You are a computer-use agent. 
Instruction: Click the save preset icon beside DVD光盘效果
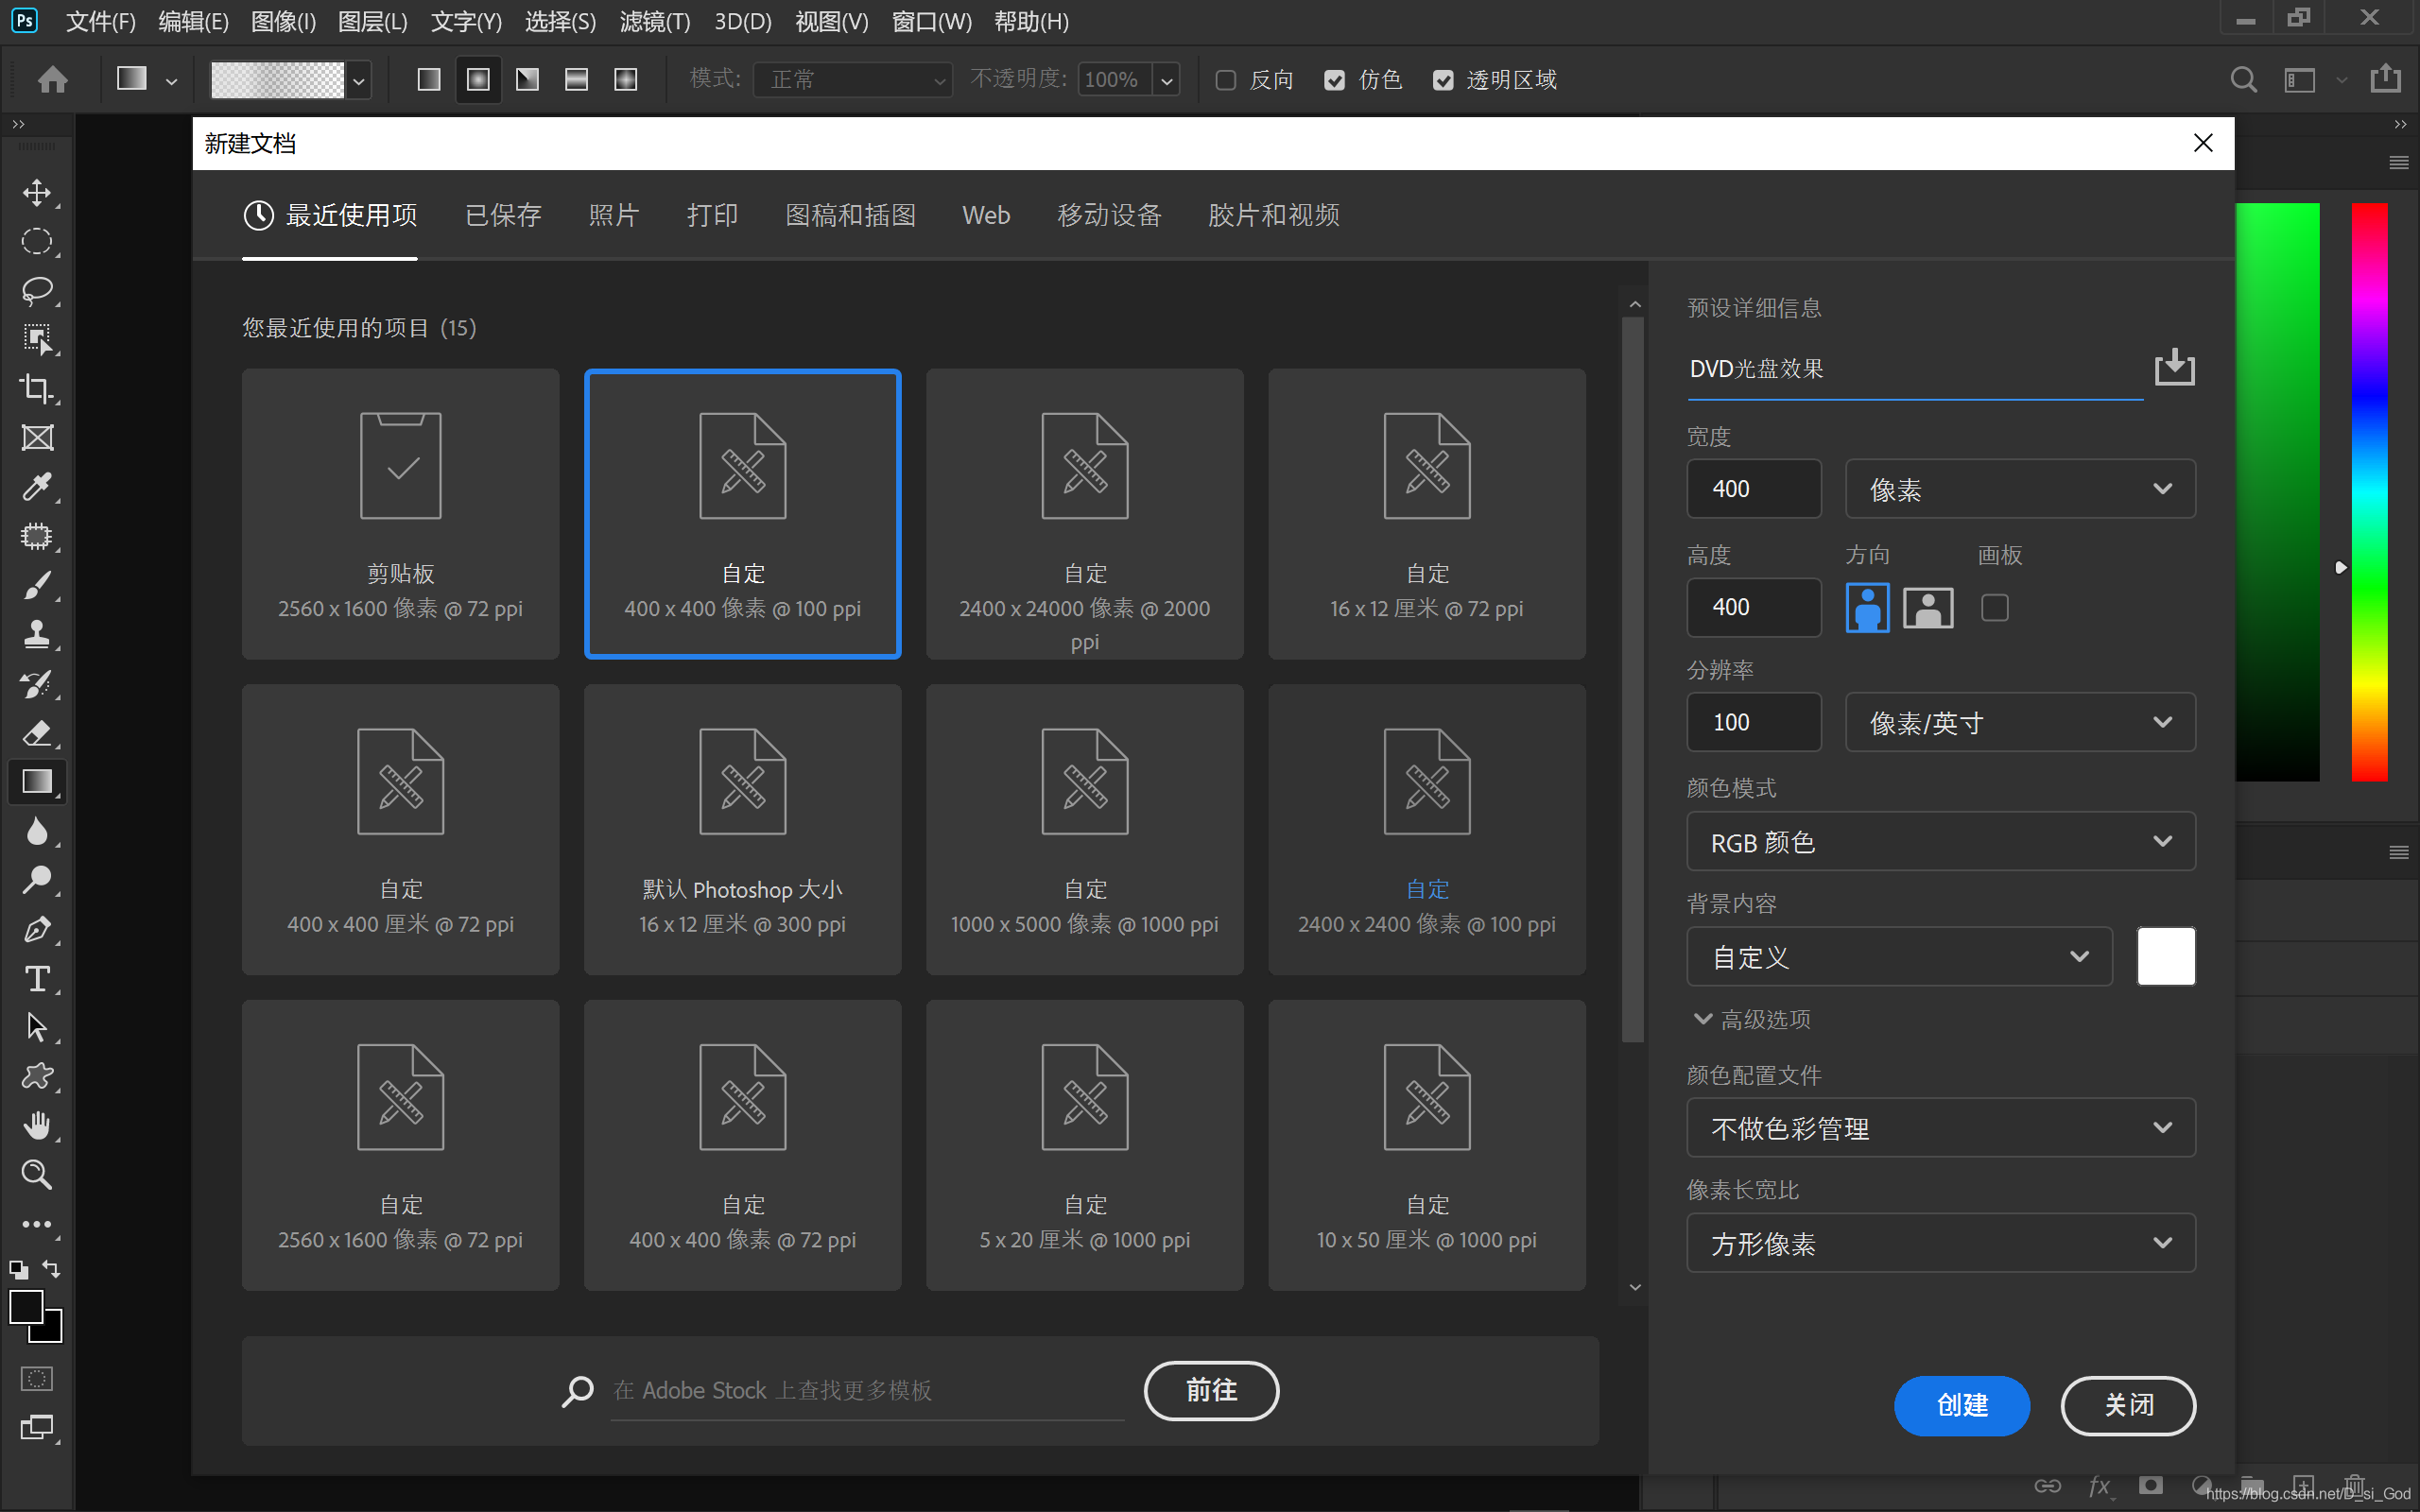pos(2174,367)
